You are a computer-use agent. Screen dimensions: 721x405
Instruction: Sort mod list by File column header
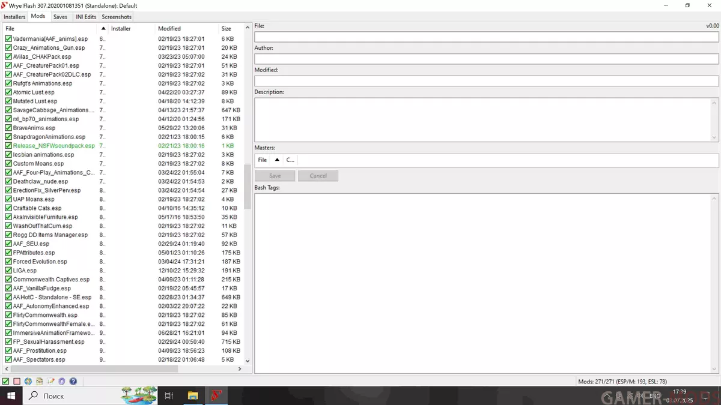click(x=50, y=28)
